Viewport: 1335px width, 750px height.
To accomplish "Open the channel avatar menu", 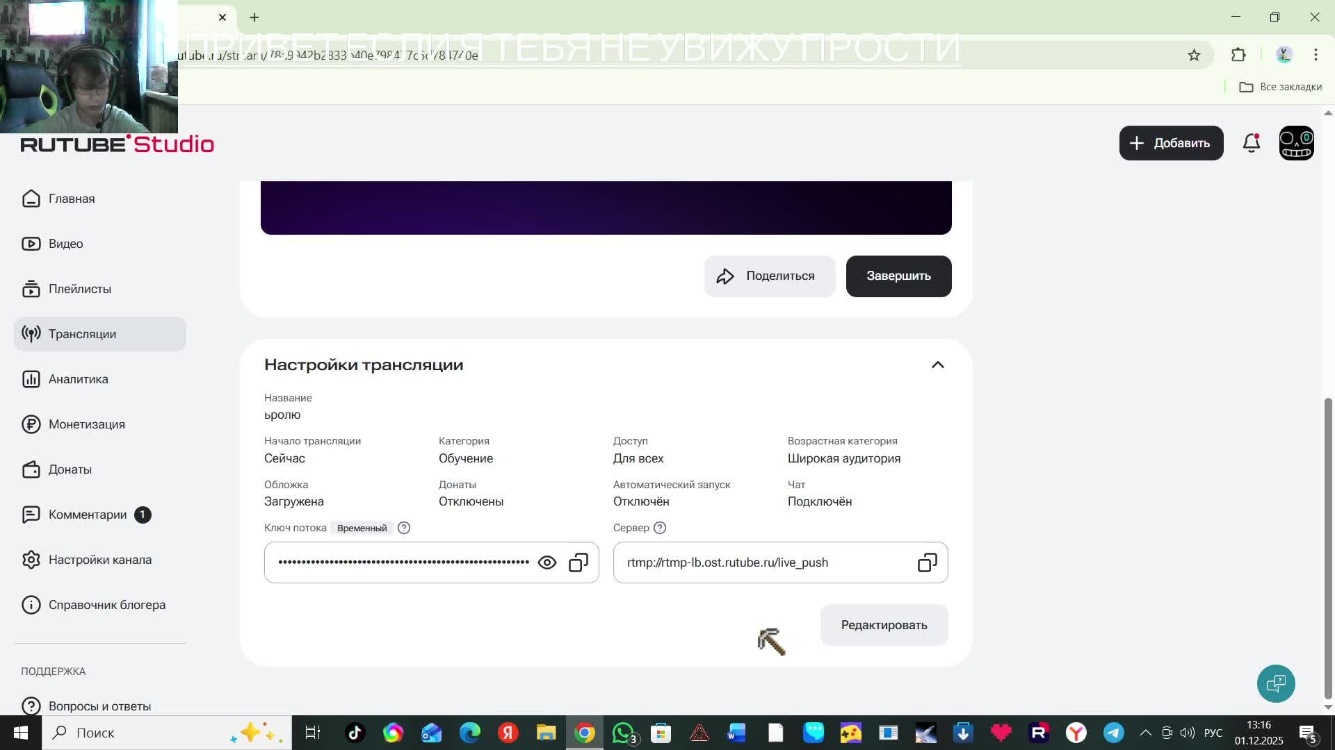I will 1296,143.
